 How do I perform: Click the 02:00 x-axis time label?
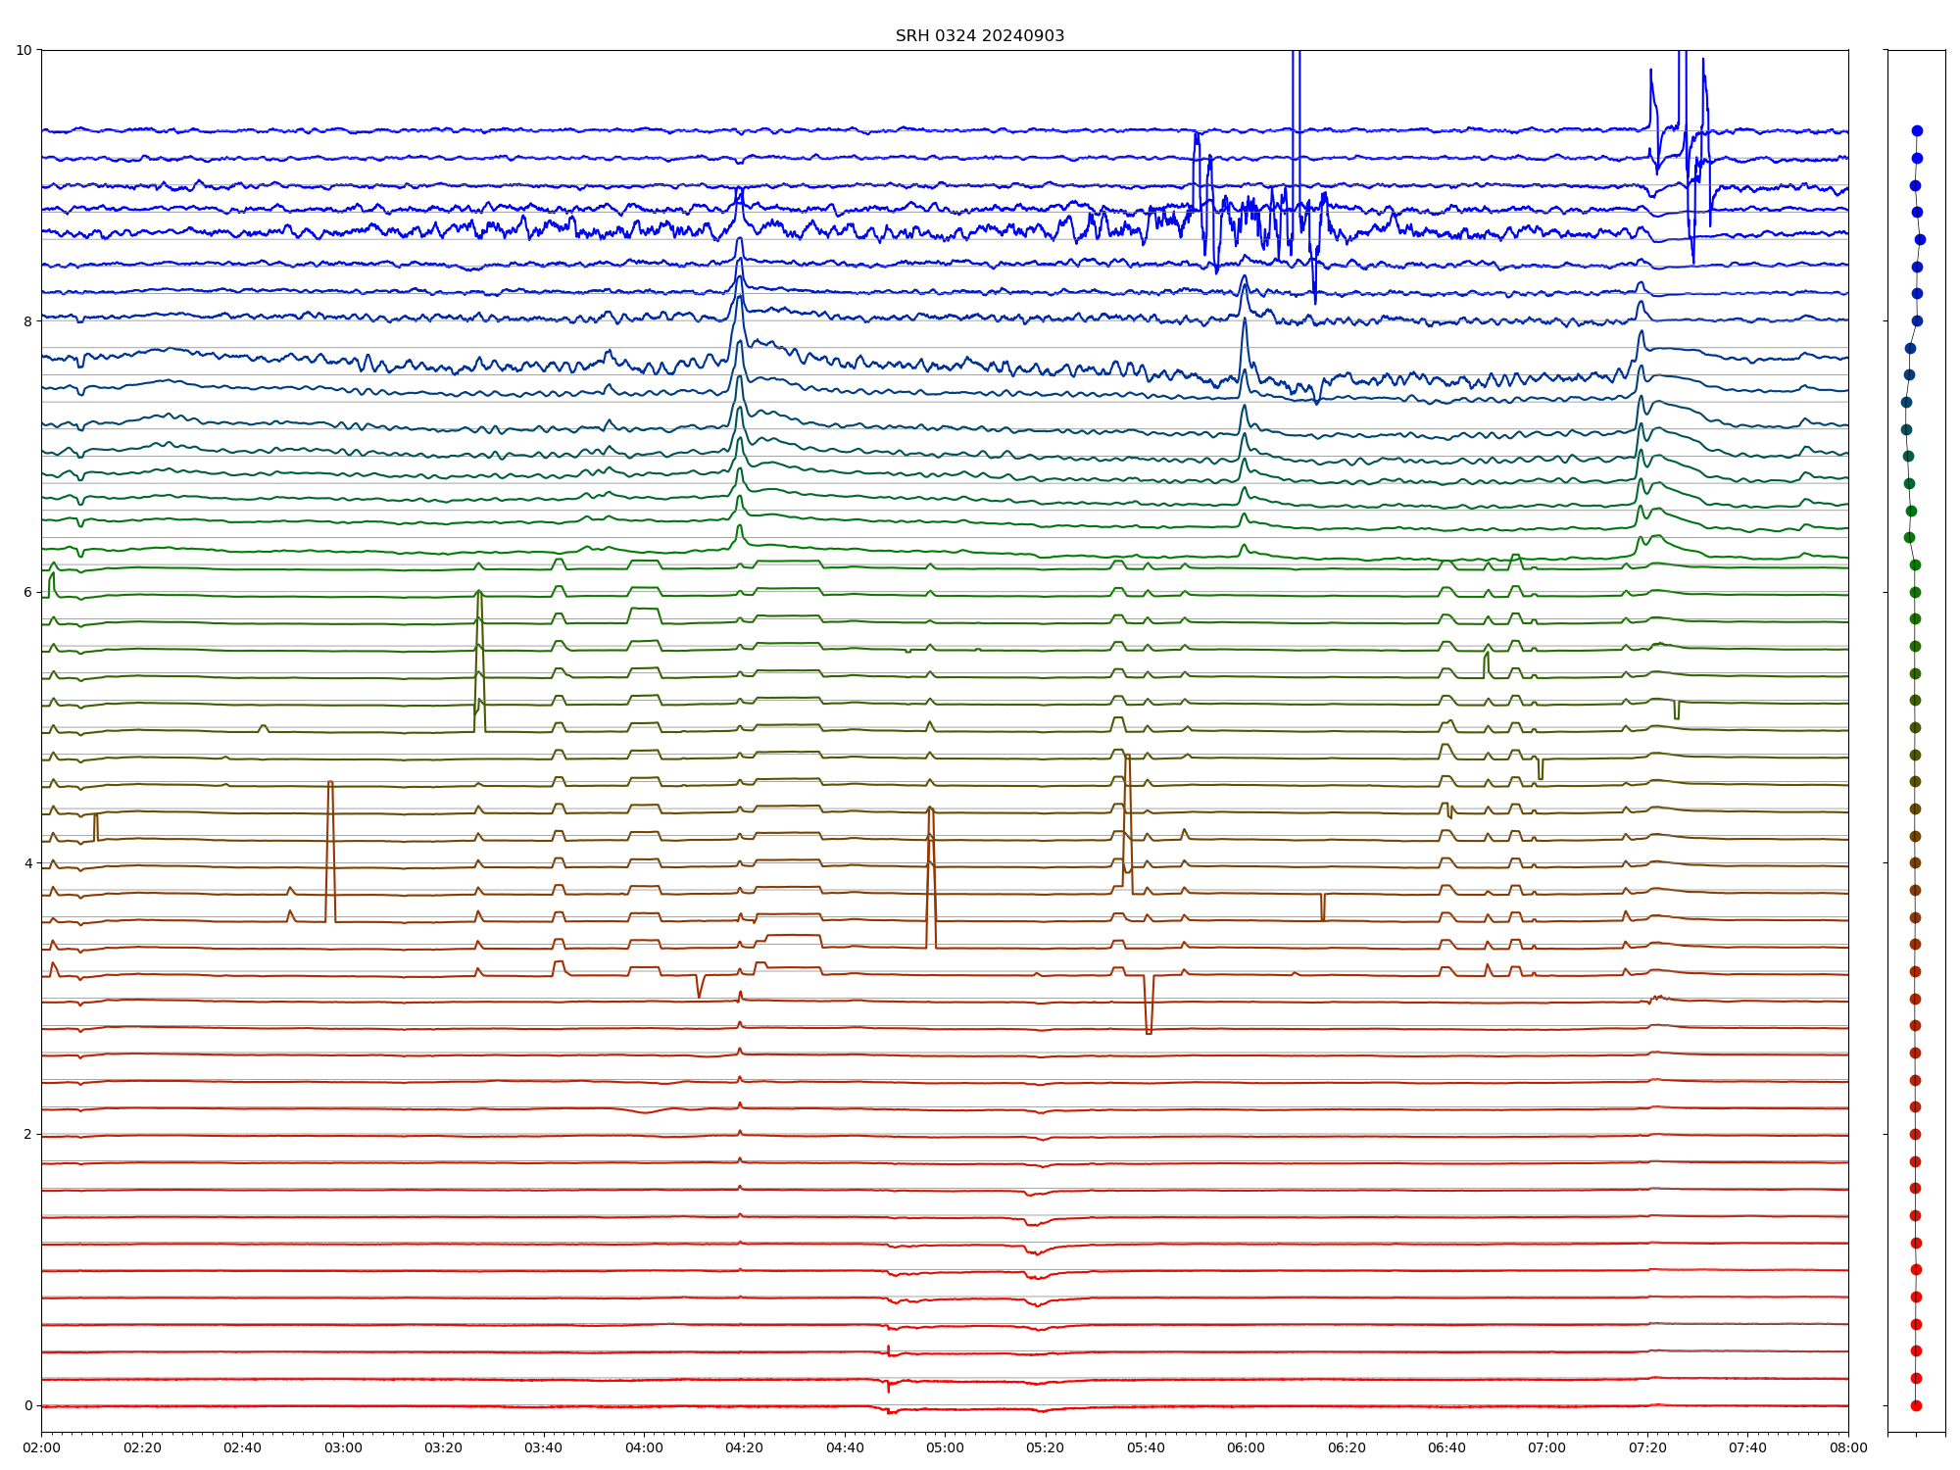tap(41, 1447)
